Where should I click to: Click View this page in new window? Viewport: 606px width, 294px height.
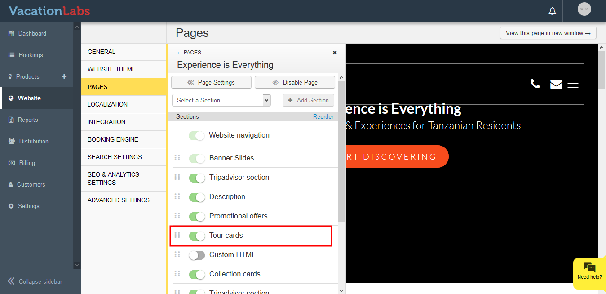click(x=548, y=33)
